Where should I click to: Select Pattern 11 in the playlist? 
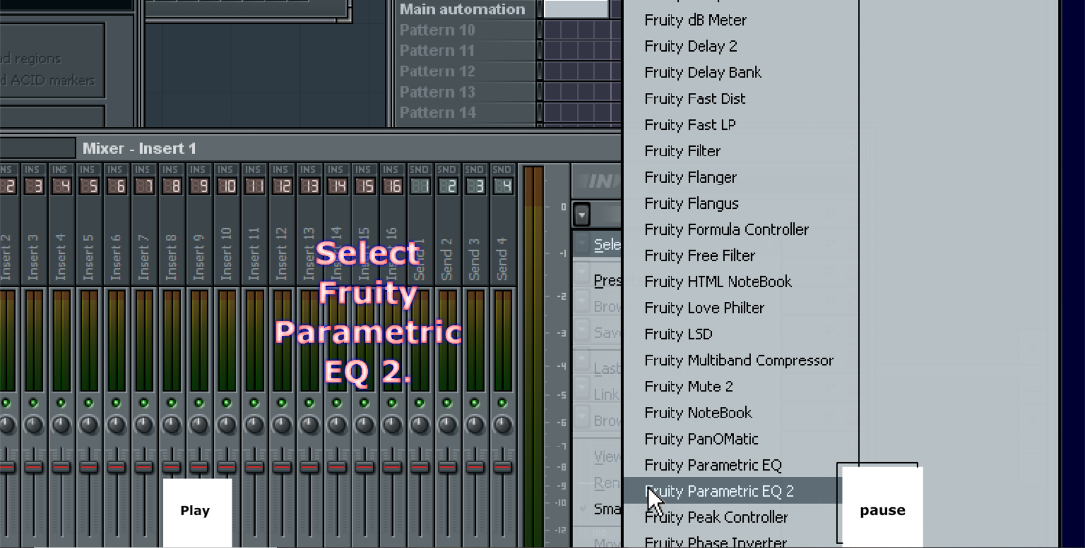pos(437,51)
